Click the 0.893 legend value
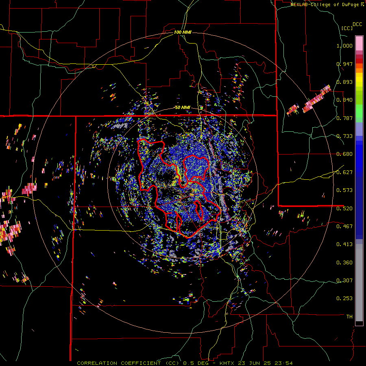Screen dimensions: 366x366 point(344,82)
